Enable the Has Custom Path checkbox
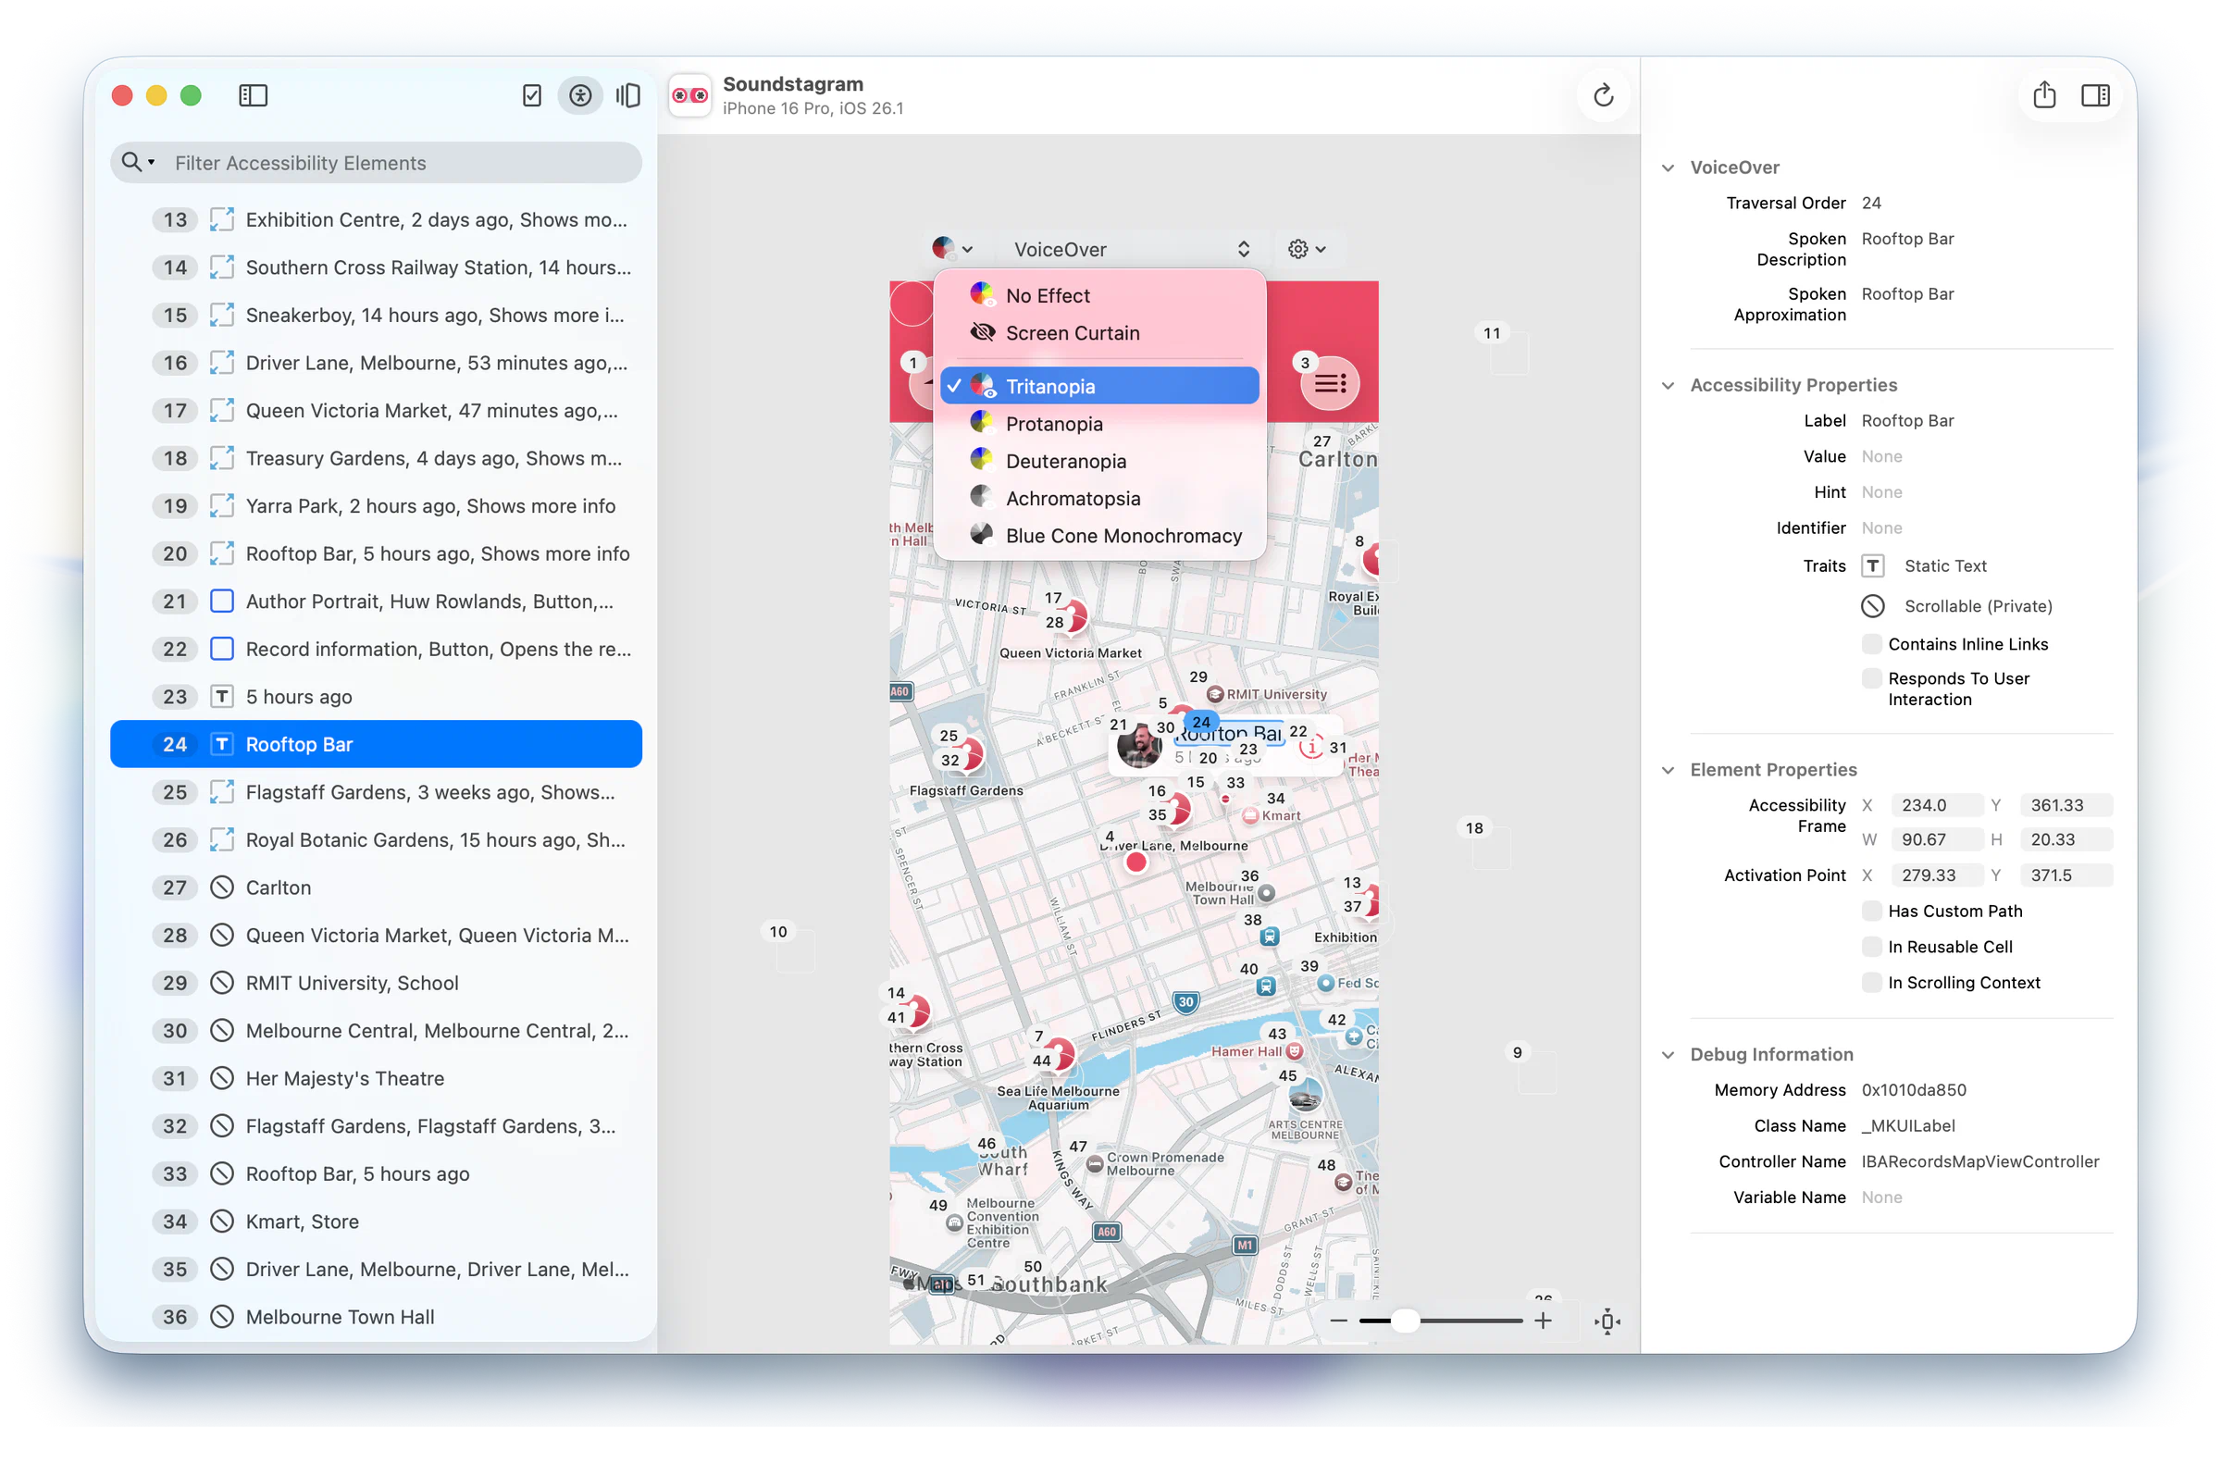Image resolution: width=2221 pixels, height=1464 pixels. 1871,911
